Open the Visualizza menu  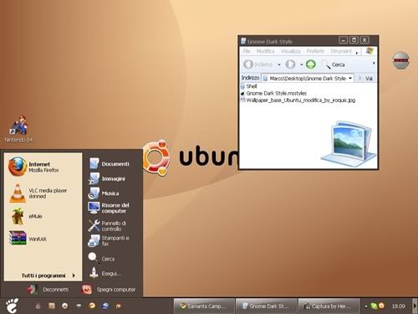[x=291, y=51]
